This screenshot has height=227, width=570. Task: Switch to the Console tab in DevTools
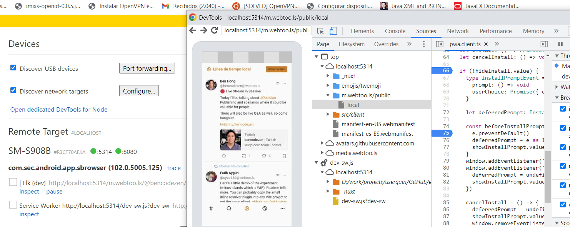click(x=395, y=31)
